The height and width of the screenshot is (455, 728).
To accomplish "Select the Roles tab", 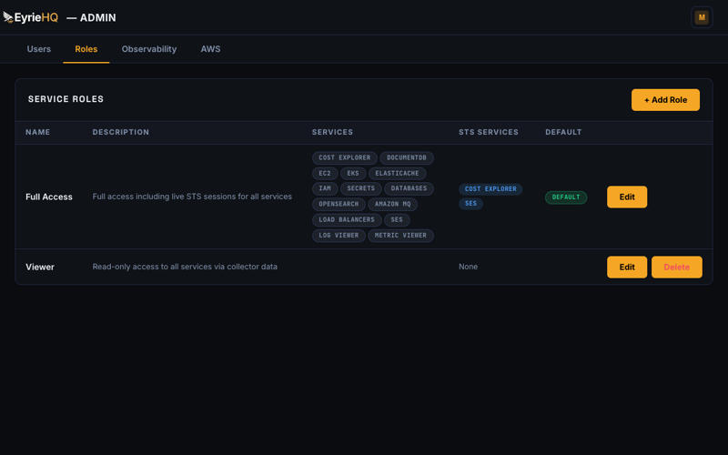I will coord(86,49).
